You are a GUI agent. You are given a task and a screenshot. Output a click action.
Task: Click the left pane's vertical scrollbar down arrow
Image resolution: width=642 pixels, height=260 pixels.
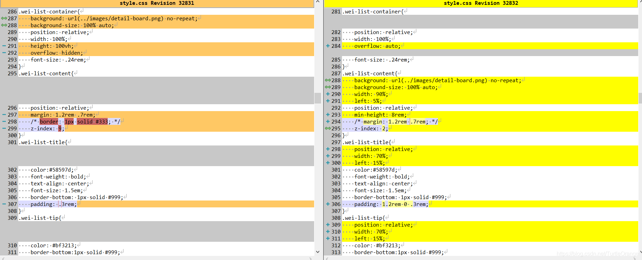point(318,252)
